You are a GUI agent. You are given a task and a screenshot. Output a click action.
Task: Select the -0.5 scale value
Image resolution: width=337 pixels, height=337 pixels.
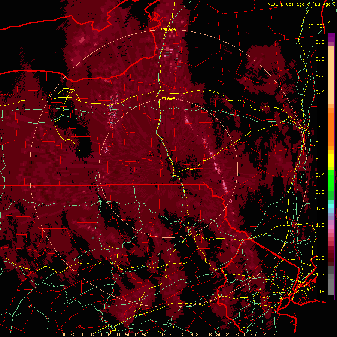(x=319, y=258)
